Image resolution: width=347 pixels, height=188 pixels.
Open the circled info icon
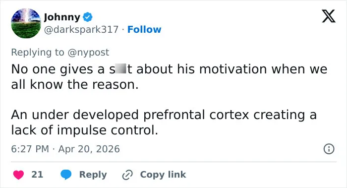[x=329, y=149]
